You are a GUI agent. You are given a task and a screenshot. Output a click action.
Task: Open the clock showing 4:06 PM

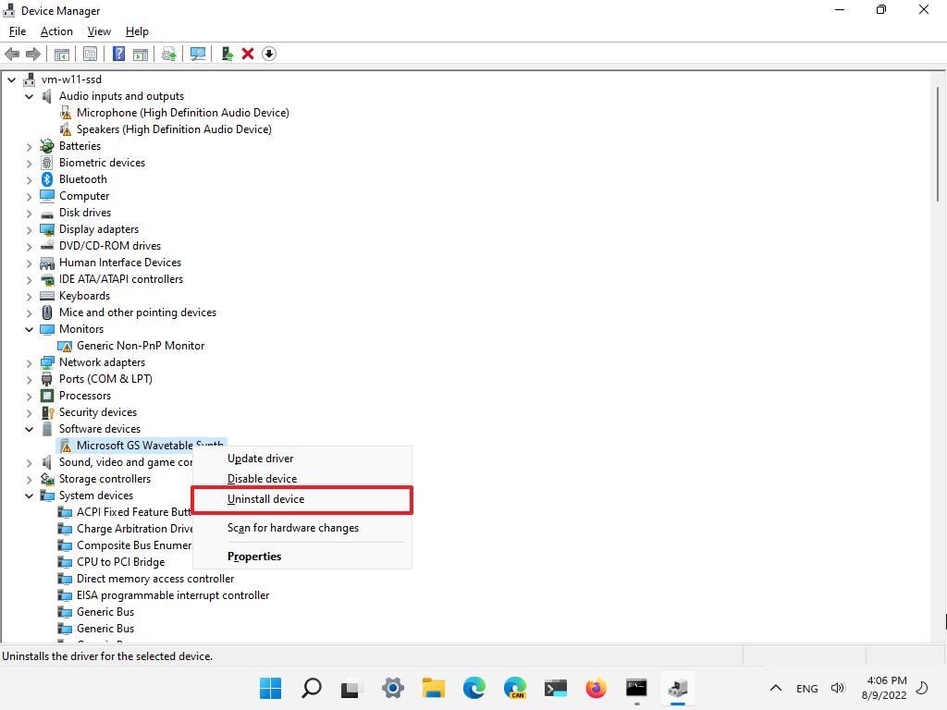[884, 688]
